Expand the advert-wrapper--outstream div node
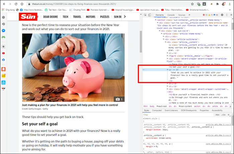 point(167,89)
